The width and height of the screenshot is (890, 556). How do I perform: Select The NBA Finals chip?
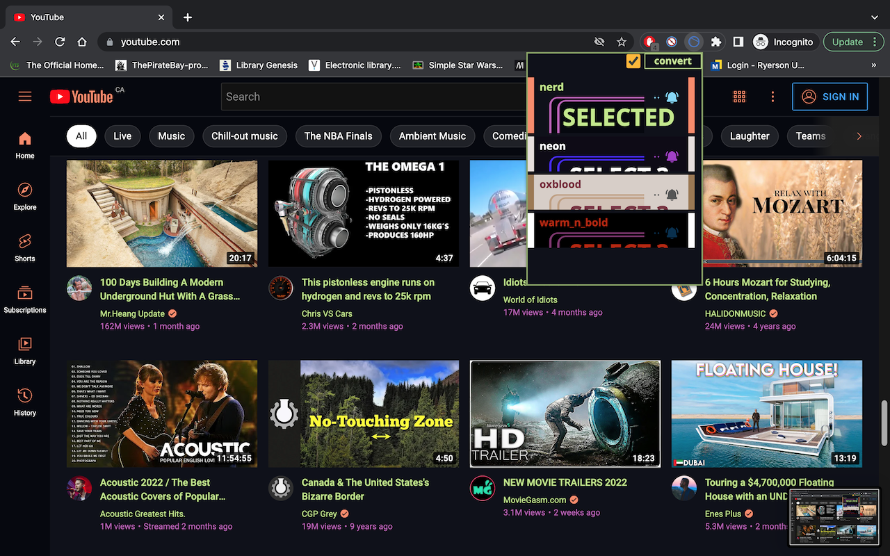tap(339, 136)
